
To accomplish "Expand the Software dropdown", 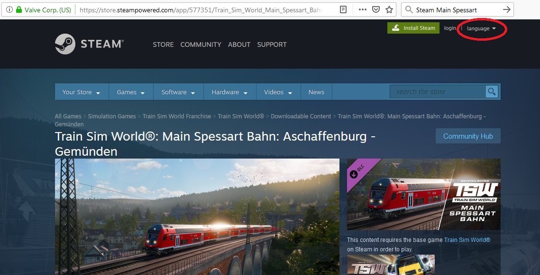I will point(178,92).
